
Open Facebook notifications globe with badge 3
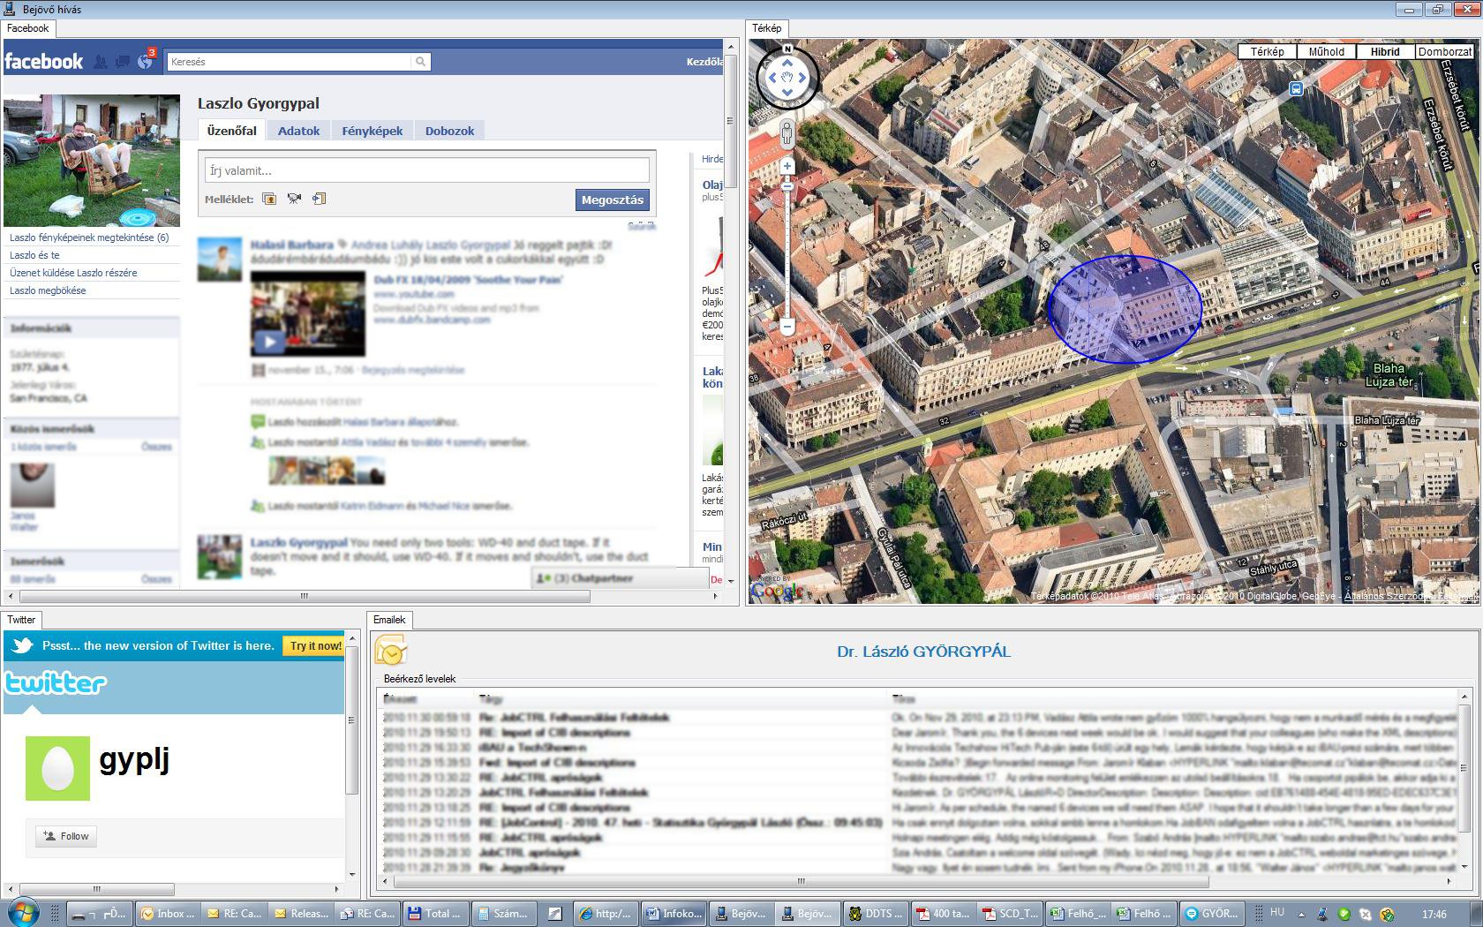pos(145,61)
